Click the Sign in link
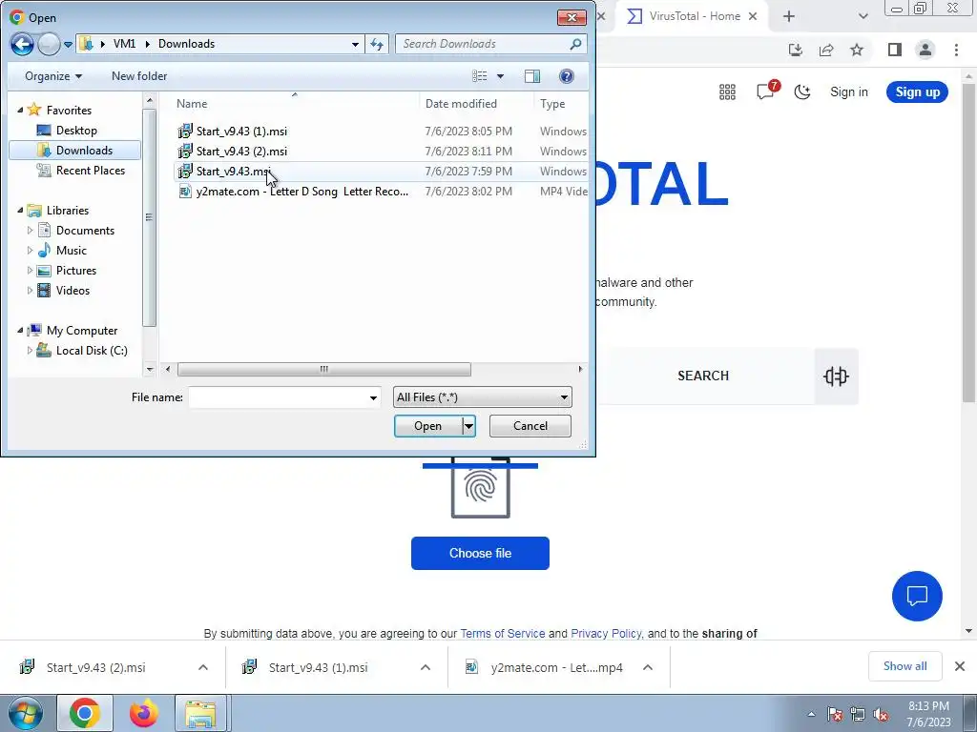This screenshot has height=732, width=977. (848, 92)
